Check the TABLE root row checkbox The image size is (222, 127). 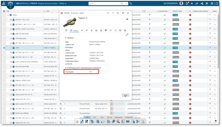[x=4, y=15]
